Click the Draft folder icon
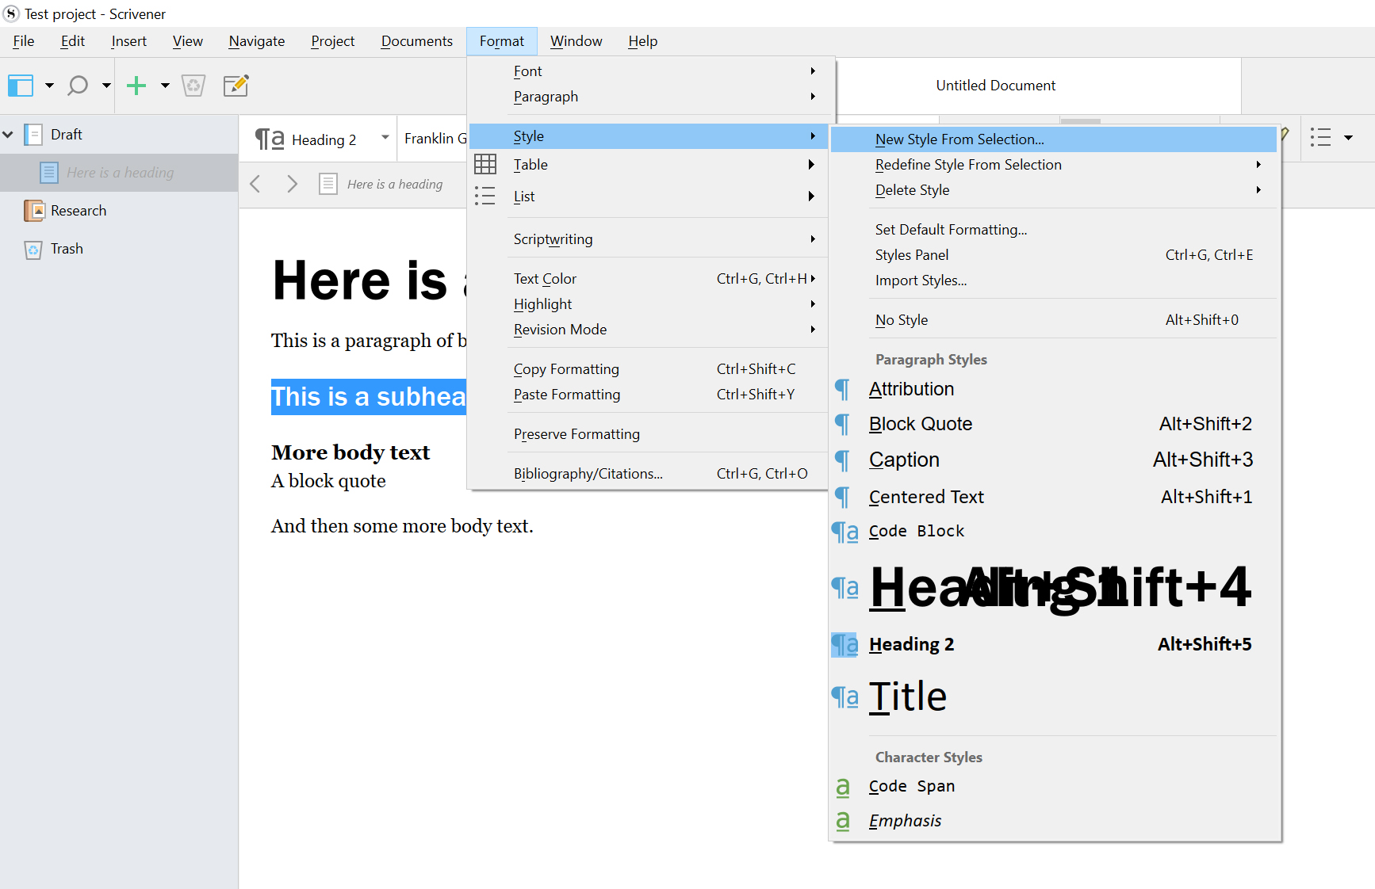The width and height of the screenshot is (1375, 889). [33, 135]
